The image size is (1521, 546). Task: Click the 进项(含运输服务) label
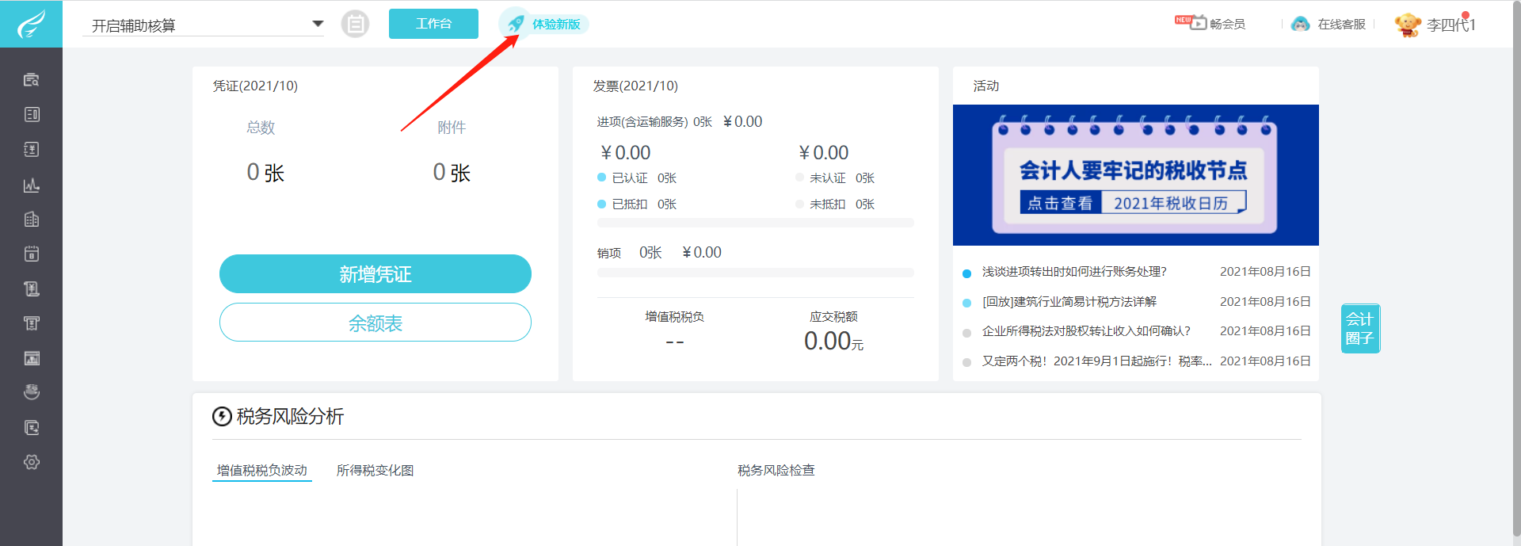pyautogui.click(x=642, y=122)
